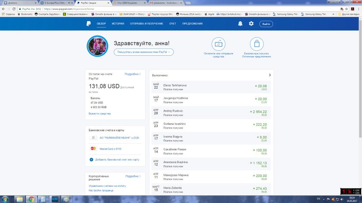Click the PayPal logo in header
The image size is (362, 203).
tap(88, 24)
